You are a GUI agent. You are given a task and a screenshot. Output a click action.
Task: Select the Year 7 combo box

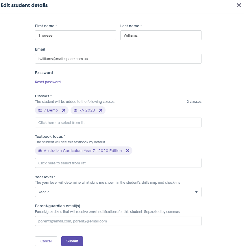pyautogui.click(x=118, y=192)
